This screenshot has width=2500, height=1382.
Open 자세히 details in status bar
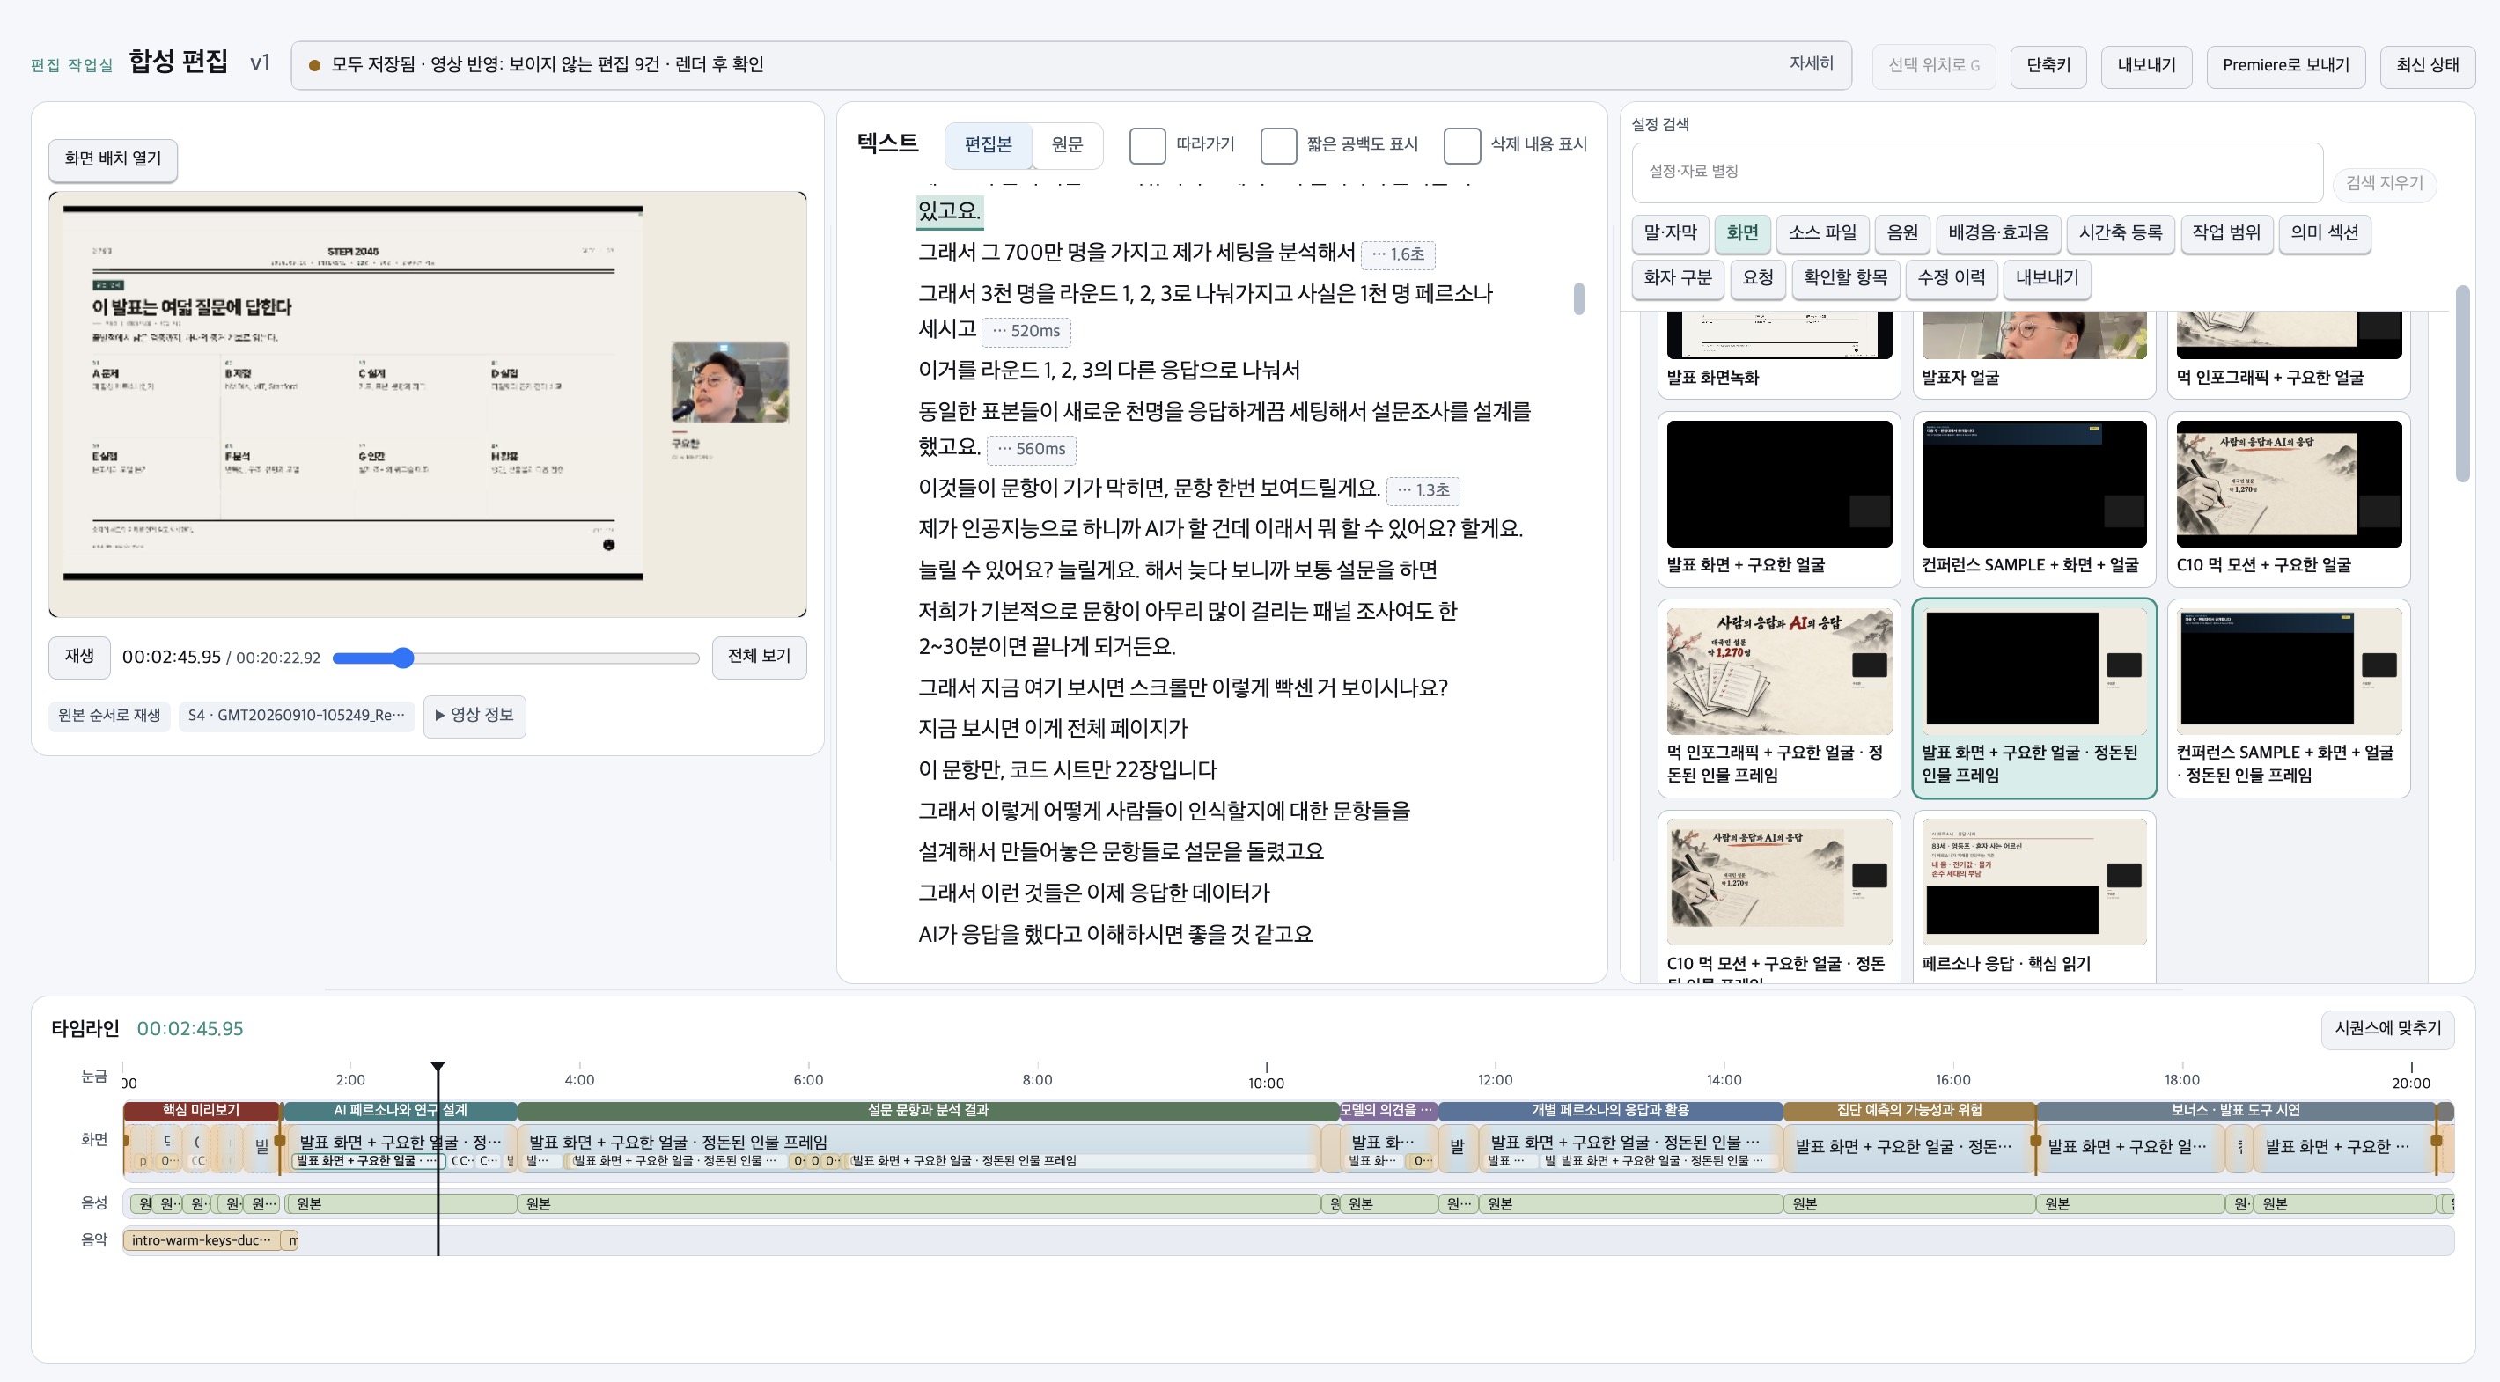(1811, 64)
